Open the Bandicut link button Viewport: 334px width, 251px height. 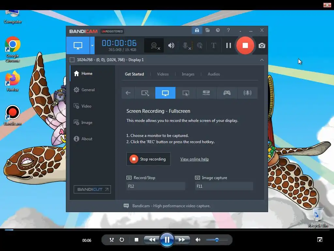(x=92, y=189)
